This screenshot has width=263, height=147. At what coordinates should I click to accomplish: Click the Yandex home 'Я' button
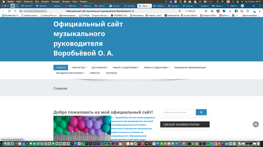(x=9, y=11)
